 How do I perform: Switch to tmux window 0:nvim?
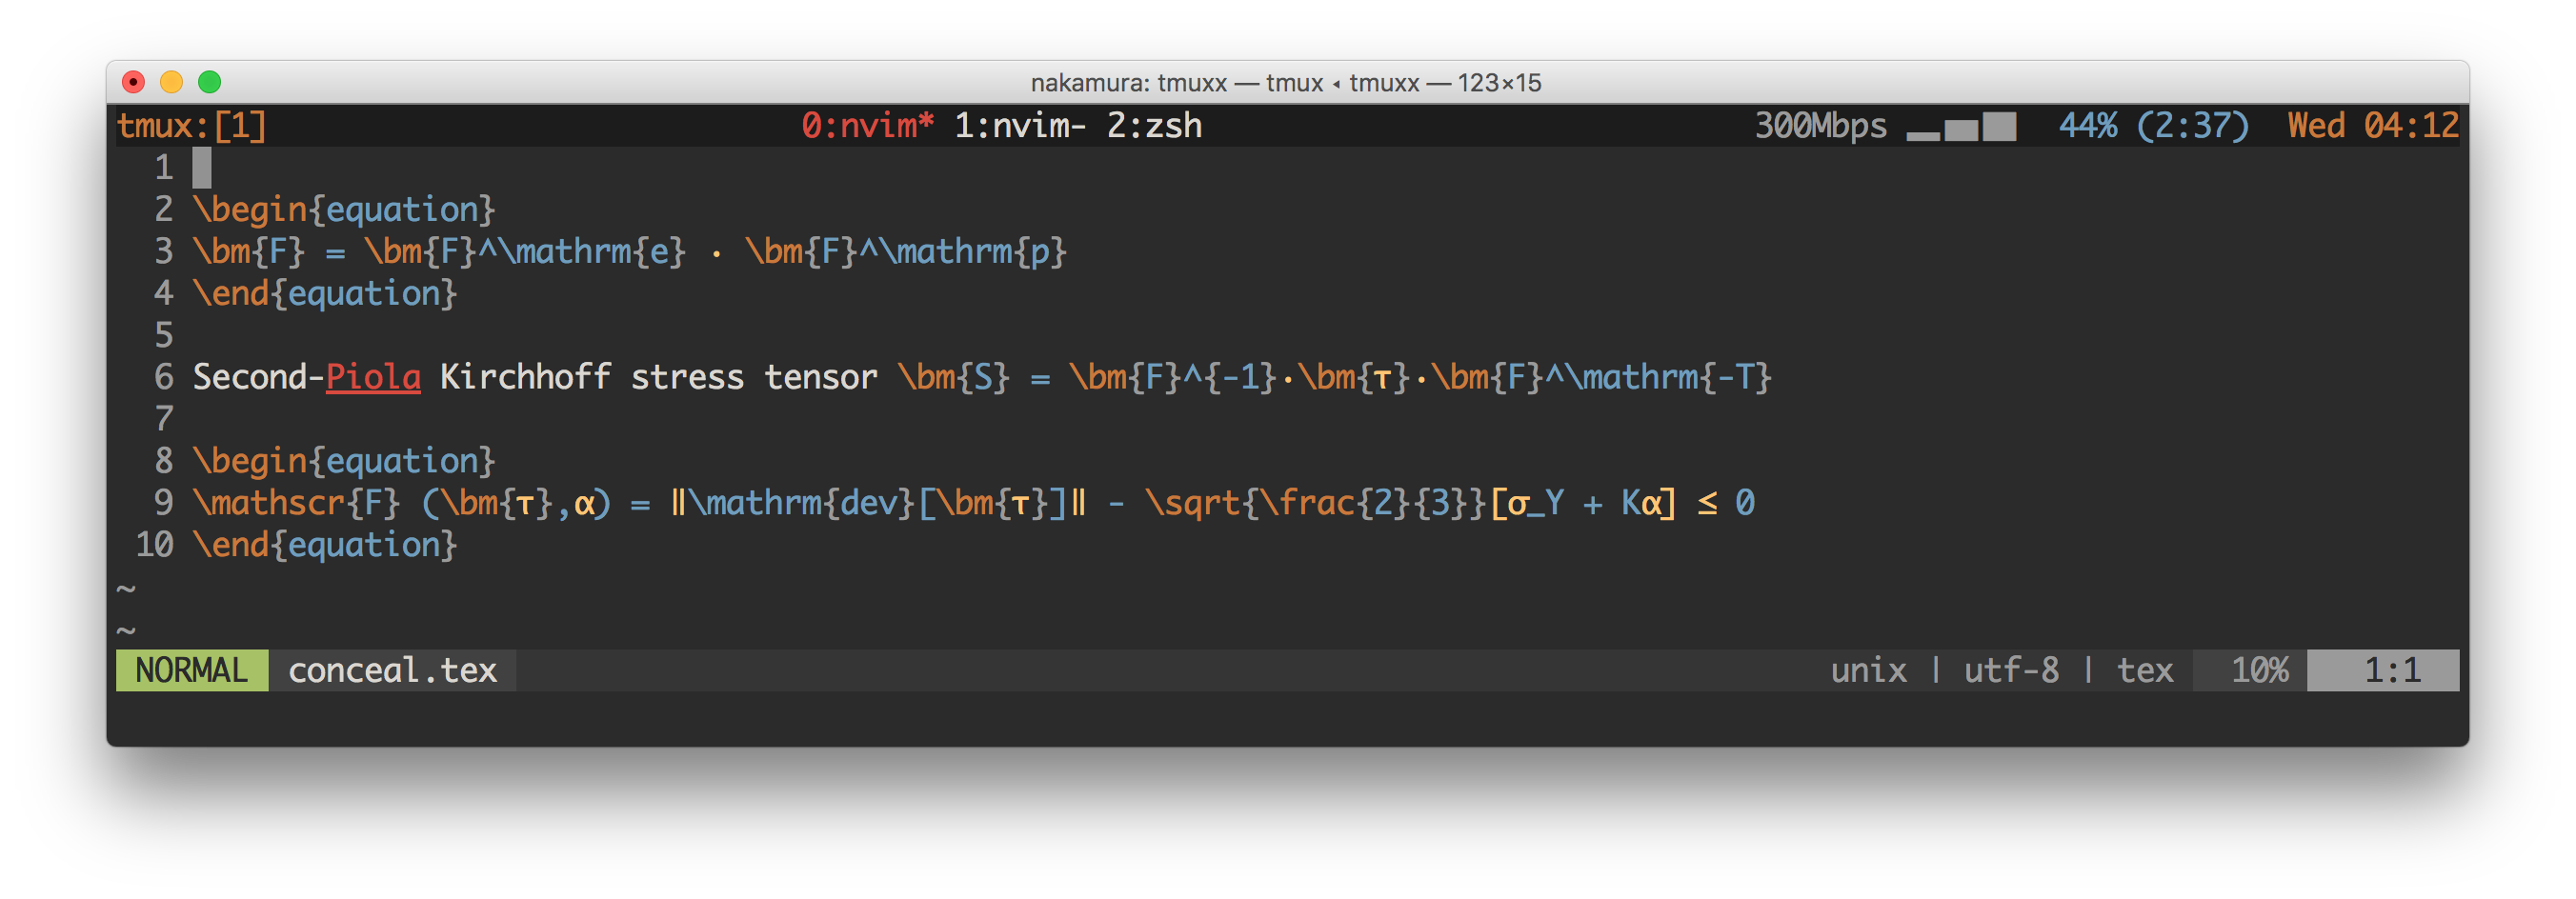pyautogui.click(x=867, y=126)
